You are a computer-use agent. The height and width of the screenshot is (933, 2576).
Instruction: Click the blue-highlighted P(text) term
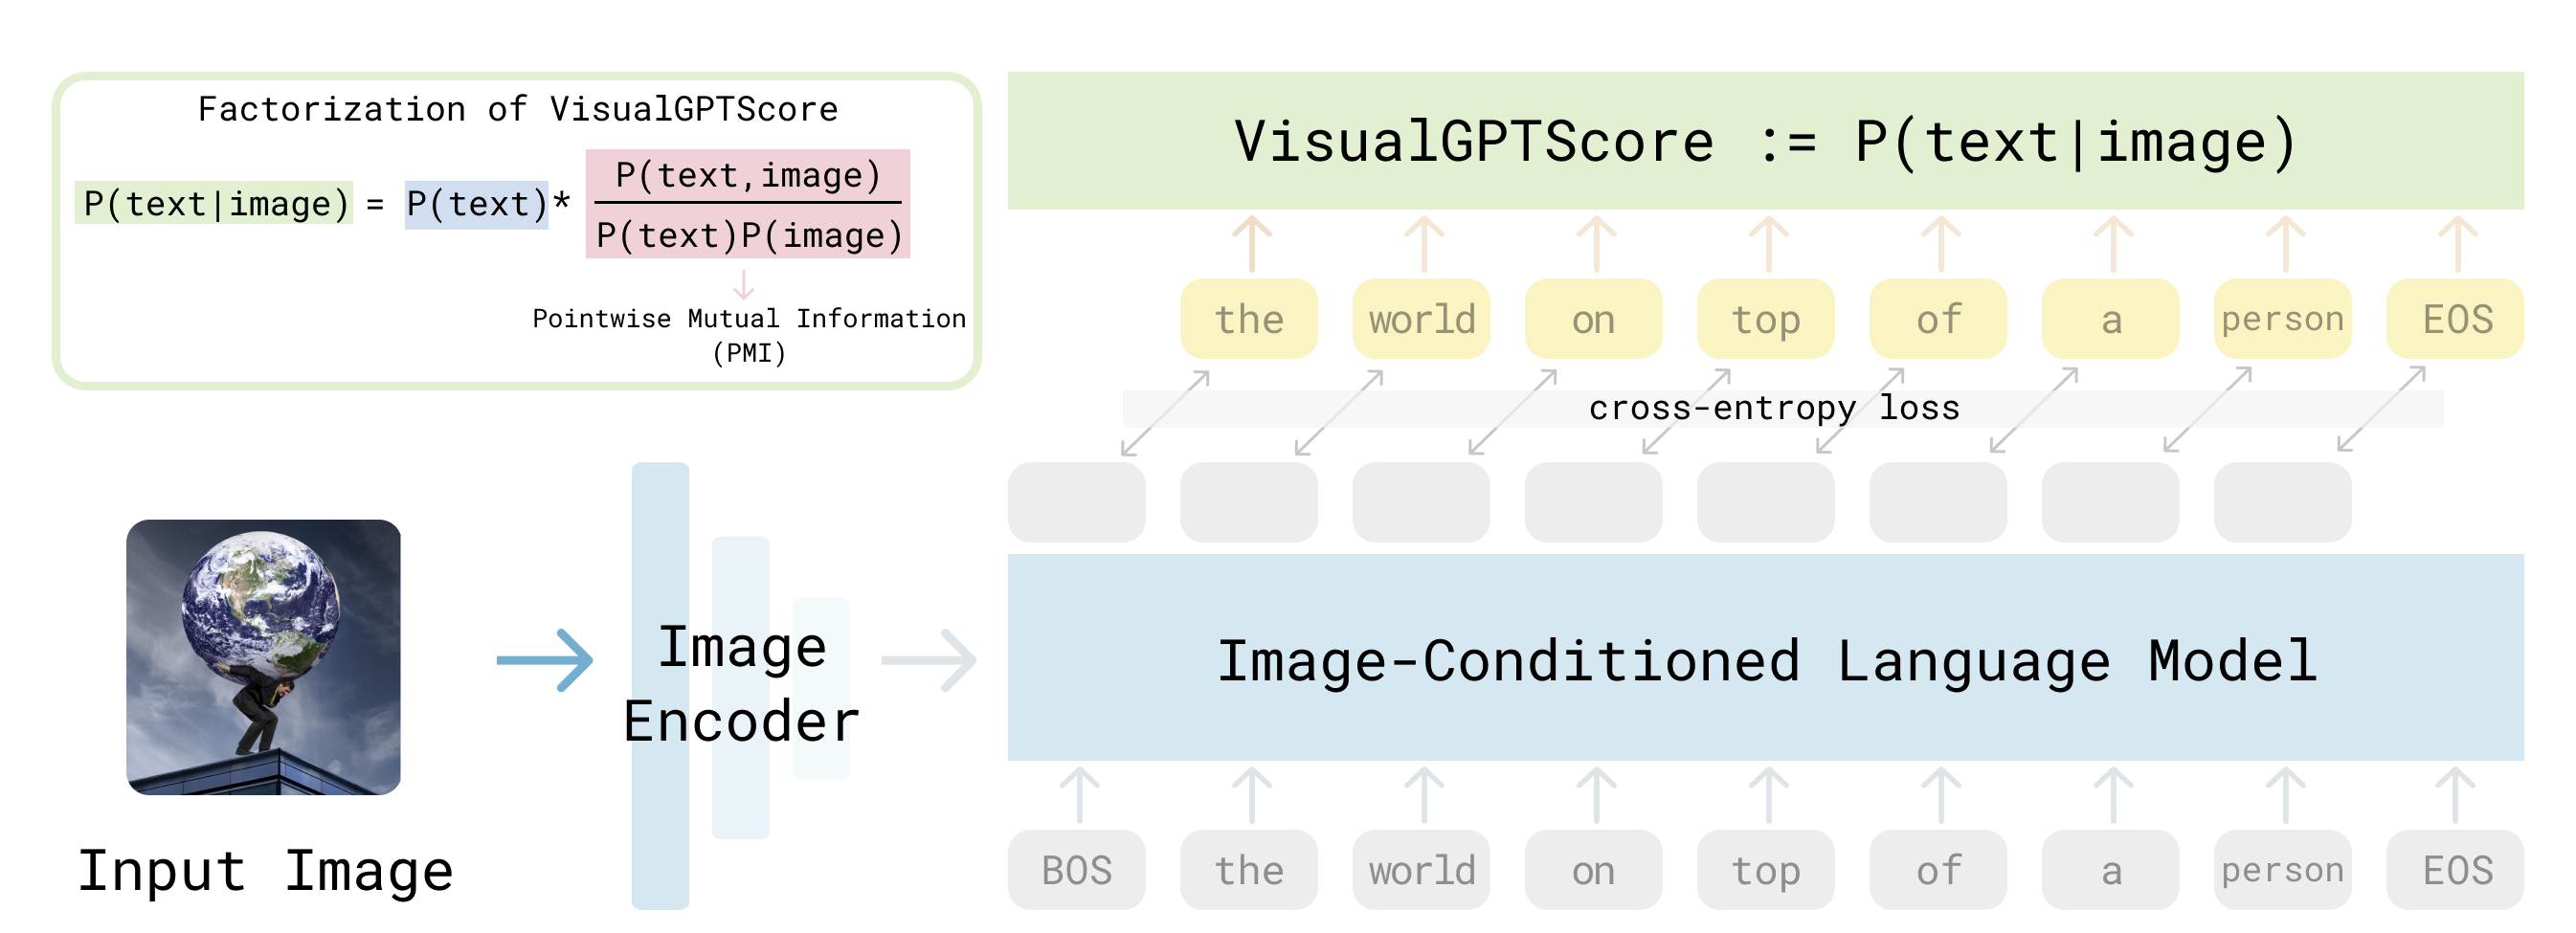(x=476, y=204)
